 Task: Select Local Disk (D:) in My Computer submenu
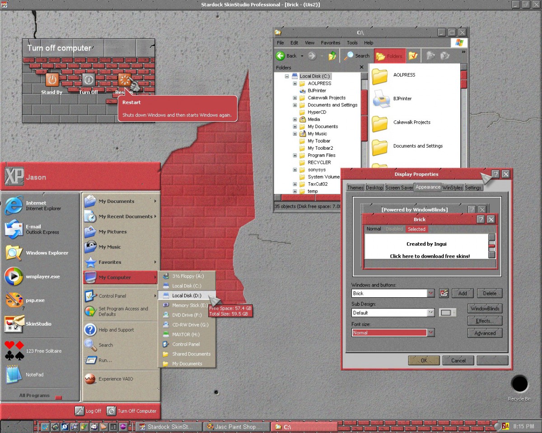tap(187, 295)
